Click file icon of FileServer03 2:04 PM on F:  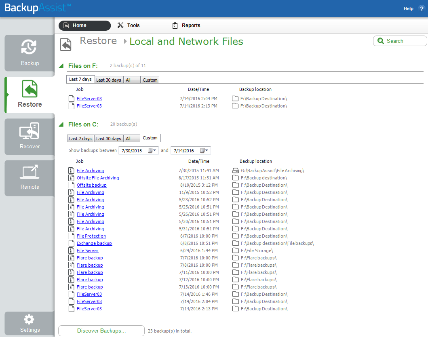71,99
